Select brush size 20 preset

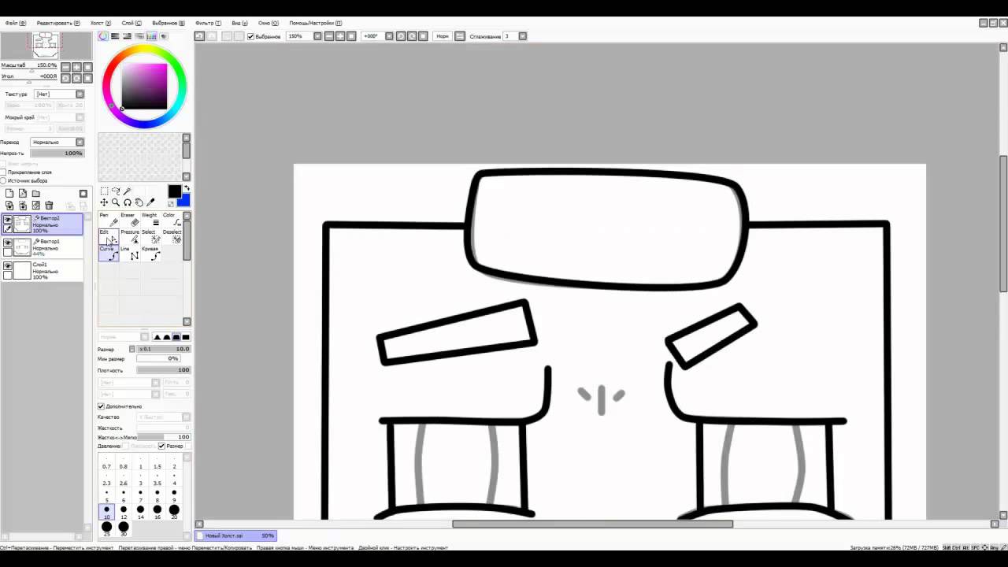tap(174, 512)
